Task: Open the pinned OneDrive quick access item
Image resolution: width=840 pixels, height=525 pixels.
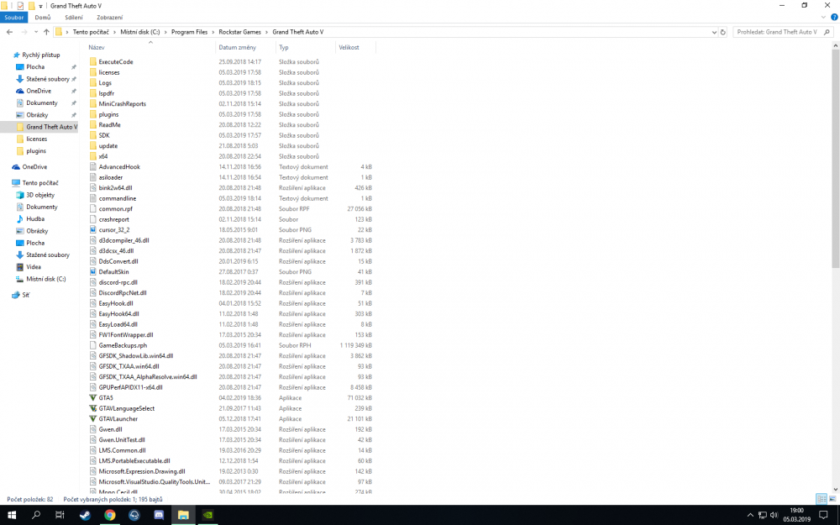Action: click(x=38, y=91)
